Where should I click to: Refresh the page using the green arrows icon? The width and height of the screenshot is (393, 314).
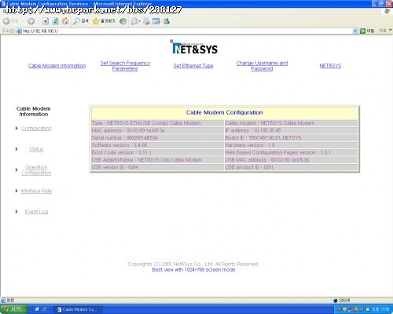click(55, 21)
